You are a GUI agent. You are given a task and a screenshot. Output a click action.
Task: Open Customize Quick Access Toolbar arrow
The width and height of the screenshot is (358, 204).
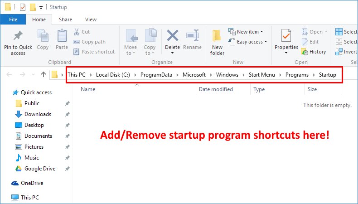click(x=41, y=8)
